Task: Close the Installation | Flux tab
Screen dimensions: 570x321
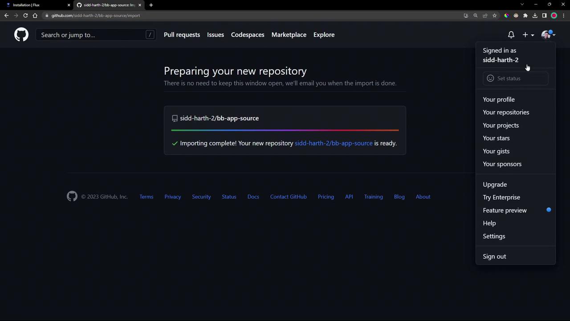Action: [69, 5]
